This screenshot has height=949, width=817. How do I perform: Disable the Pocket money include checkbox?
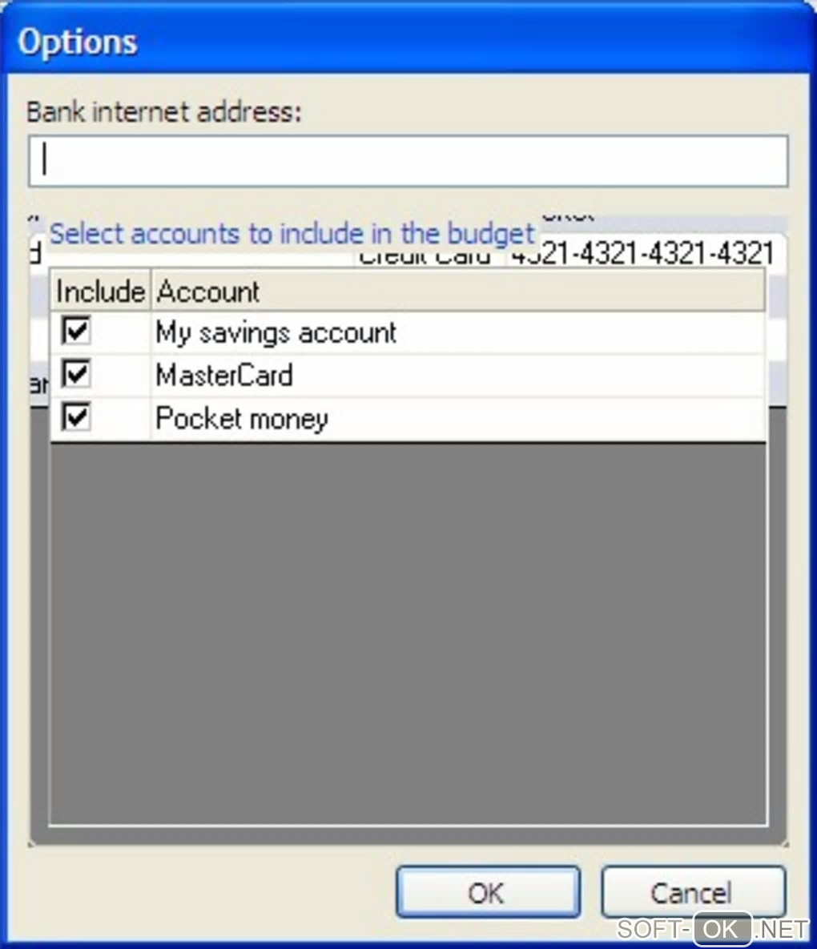coord(76,417)
